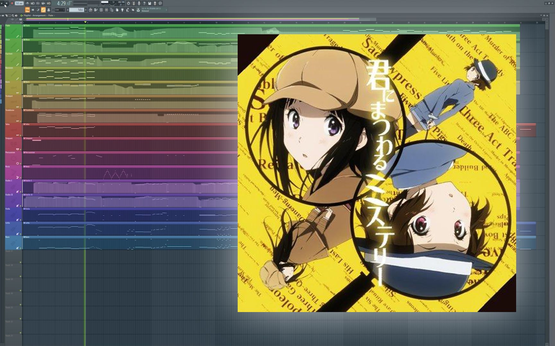Click the microphone recording icon in top toolbar
Image resolution: width=555 pixels, height=346 pixels.
pos(139,4)
